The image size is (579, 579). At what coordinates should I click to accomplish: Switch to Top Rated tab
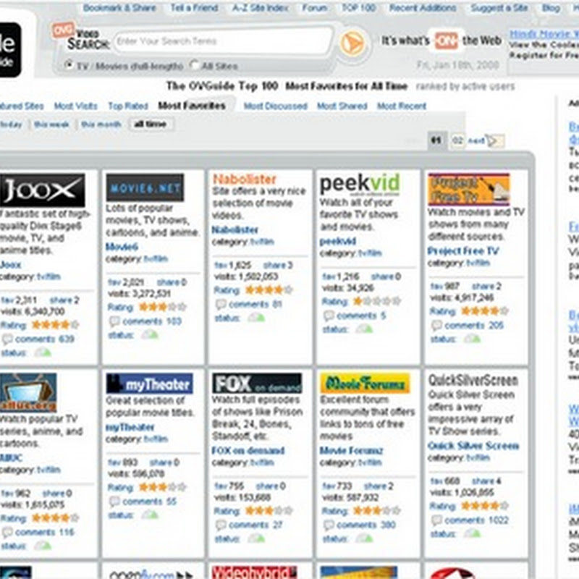pyautogui.click(x=128, y=106)
